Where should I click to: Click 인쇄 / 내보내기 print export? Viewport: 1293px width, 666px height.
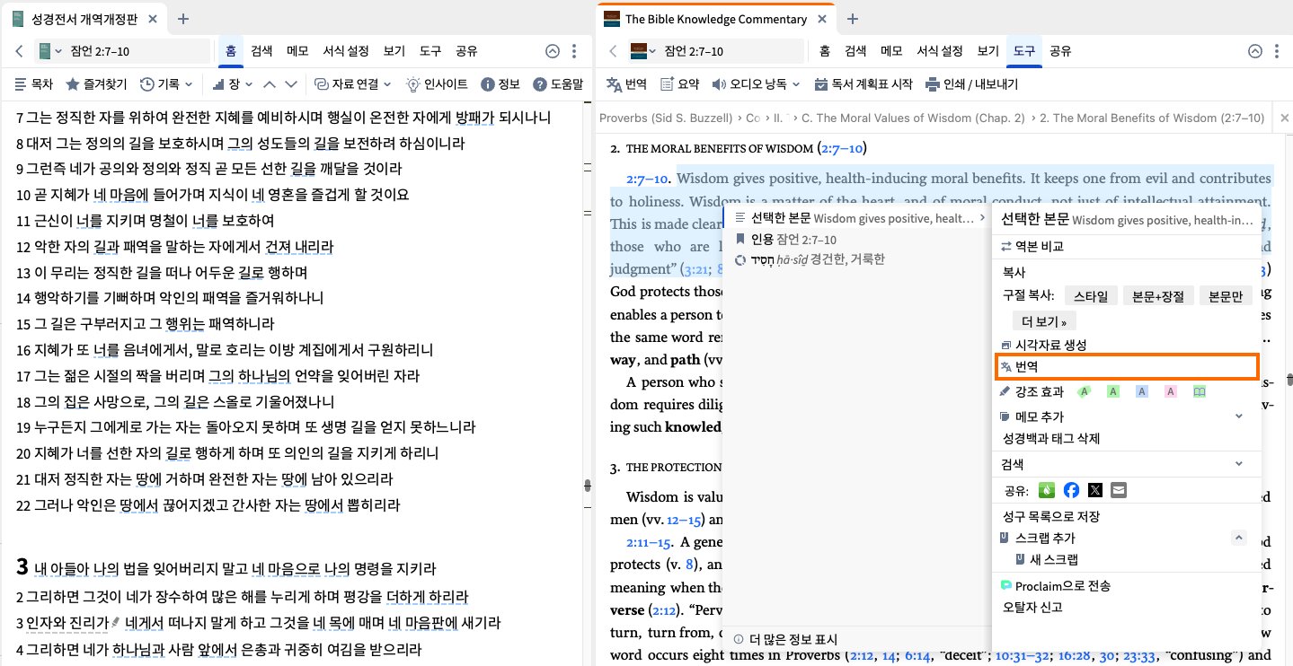pos(971,84)
